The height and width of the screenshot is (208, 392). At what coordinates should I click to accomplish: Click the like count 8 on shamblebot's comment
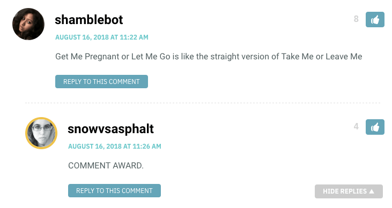point(356,19)
